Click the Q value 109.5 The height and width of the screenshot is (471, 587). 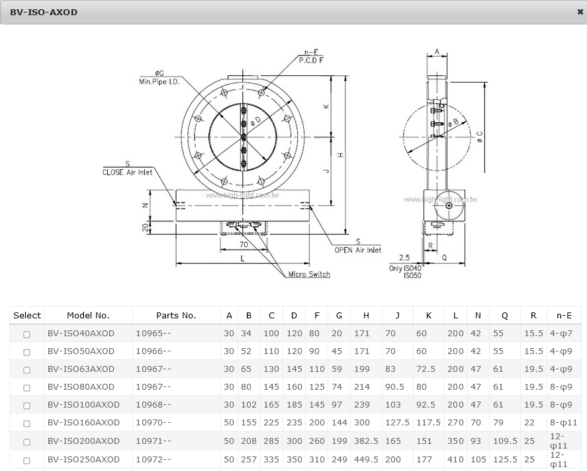(505, 441)
